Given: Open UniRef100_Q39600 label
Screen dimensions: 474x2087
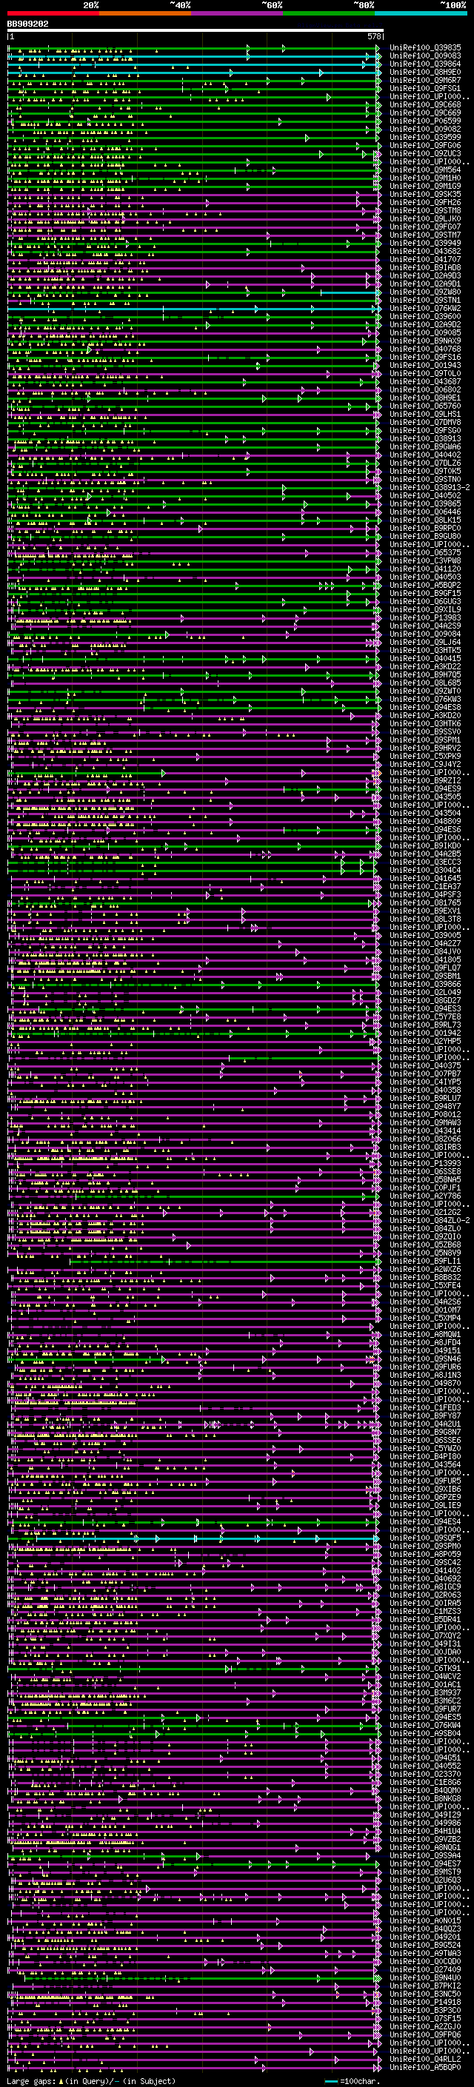Looking at the screenshot, I should pyautogui.click(x=425, y=316).
